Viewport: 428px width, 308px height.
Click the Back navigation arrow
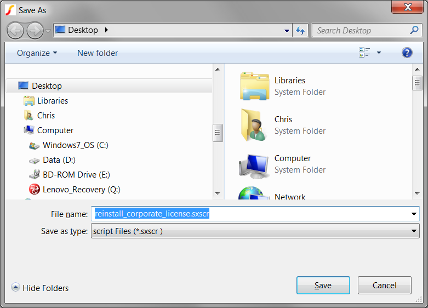point(15,30)
